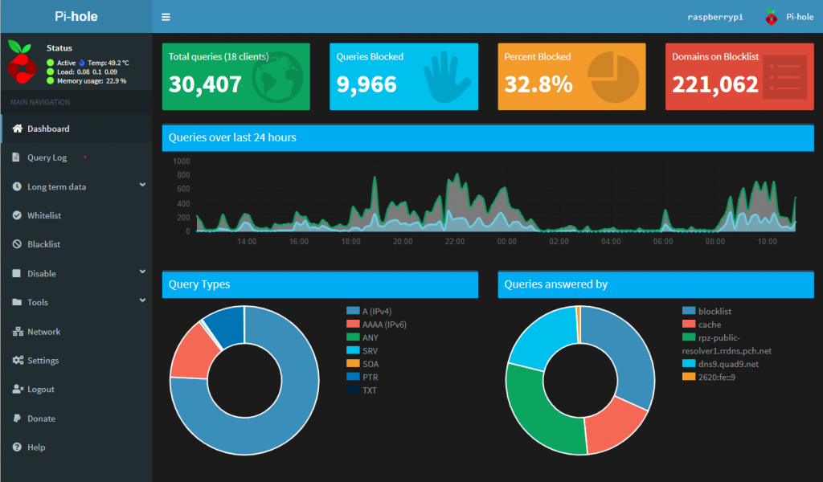Follow the Donate link
The image size is (823, 482).
pos(76,418)
